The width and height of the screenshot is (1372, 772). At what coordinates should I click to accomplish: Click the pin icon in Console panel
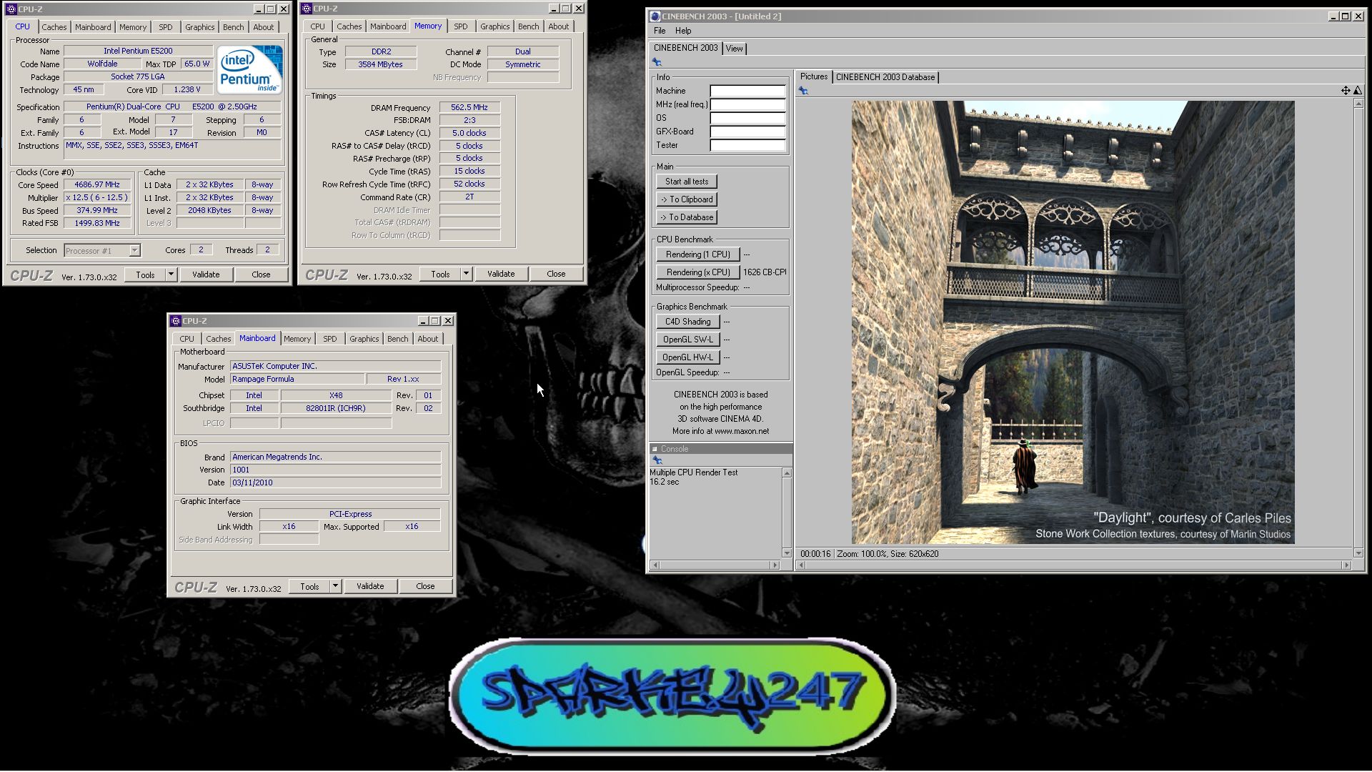[657, 460]
